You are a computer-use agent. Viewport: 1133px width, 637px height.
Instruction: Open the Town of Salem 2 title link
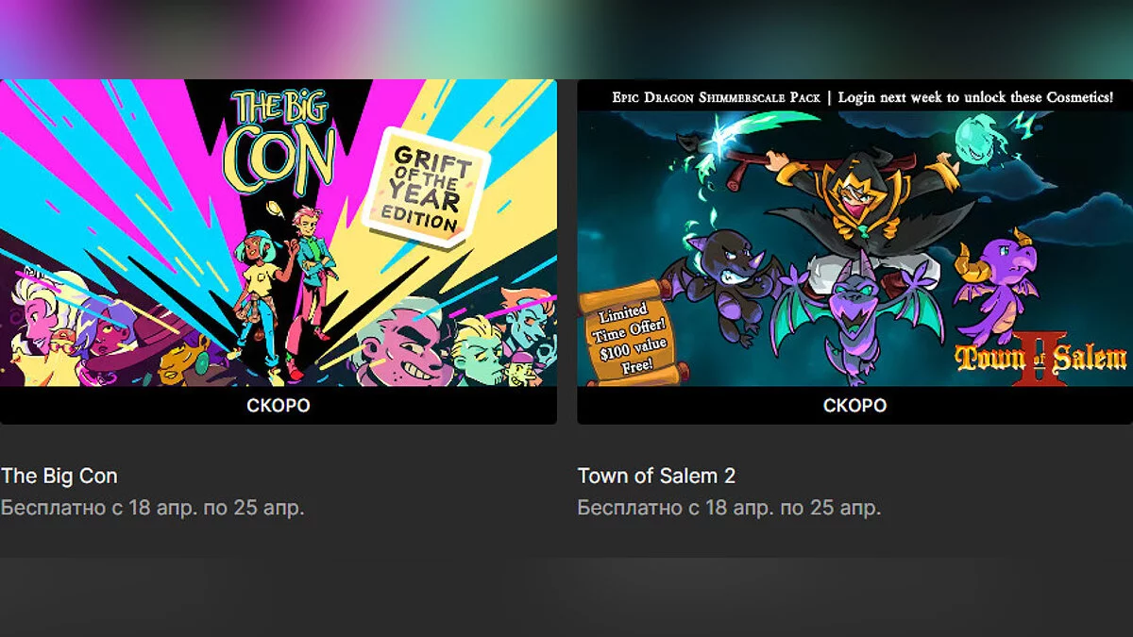click(656, 476)
